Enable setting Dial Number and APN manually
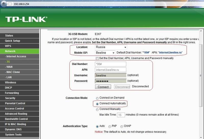The image size is (204, 139). coord(97,58)
